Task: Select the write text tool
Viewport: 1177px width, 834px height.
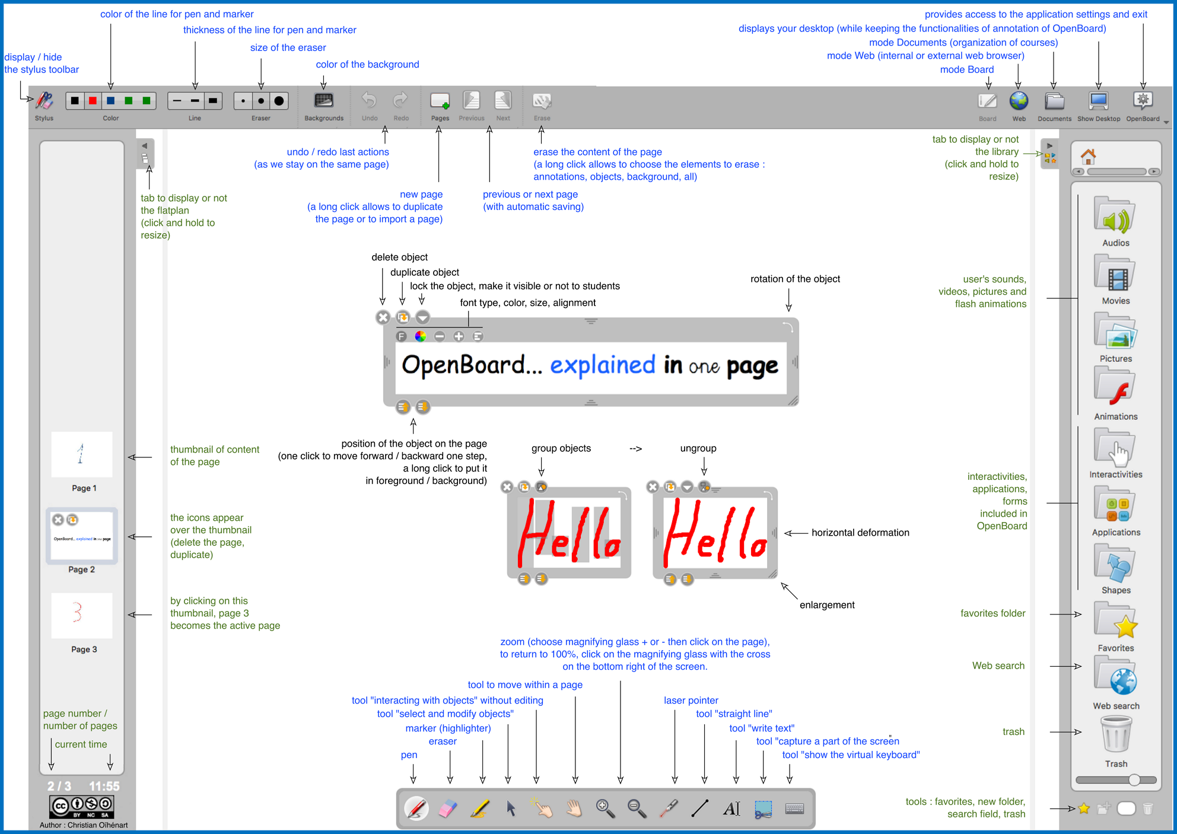Action: tap(731, 808)
